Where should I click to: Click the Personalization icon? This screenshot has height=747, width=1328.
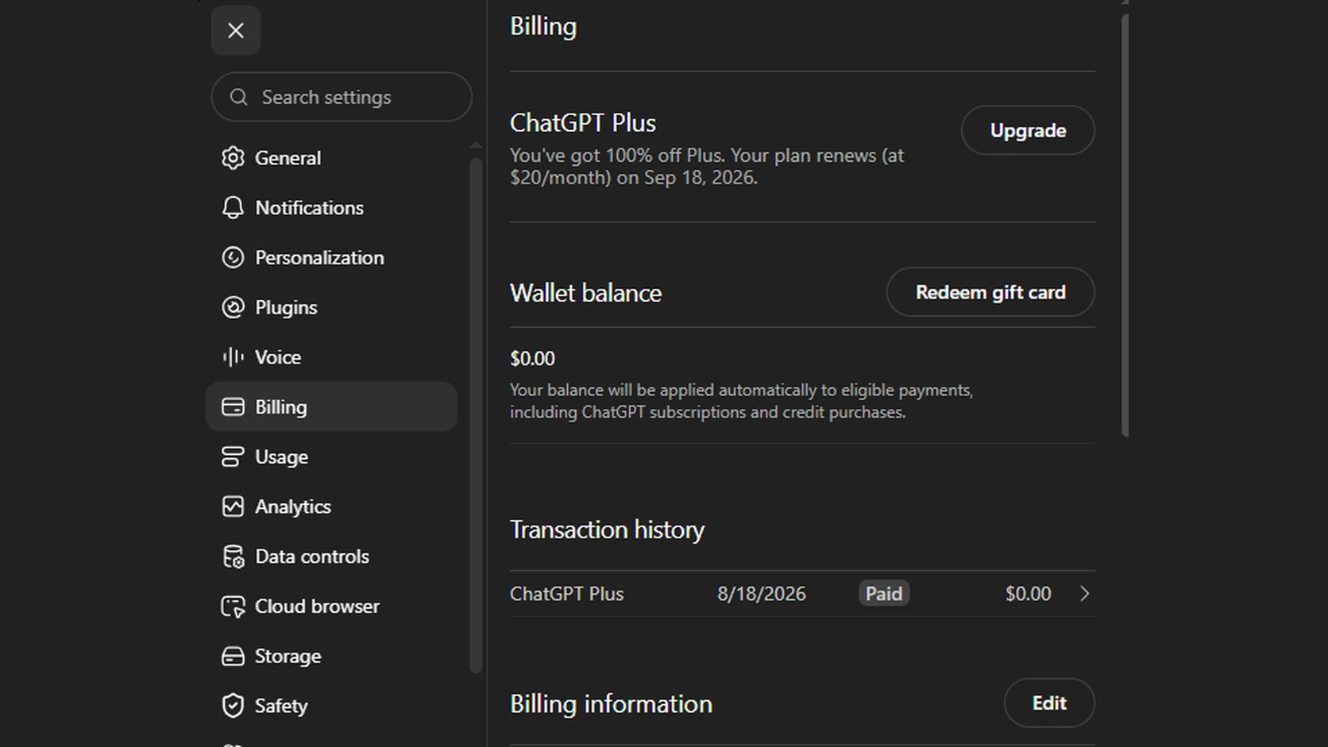[x=233, y=258]
